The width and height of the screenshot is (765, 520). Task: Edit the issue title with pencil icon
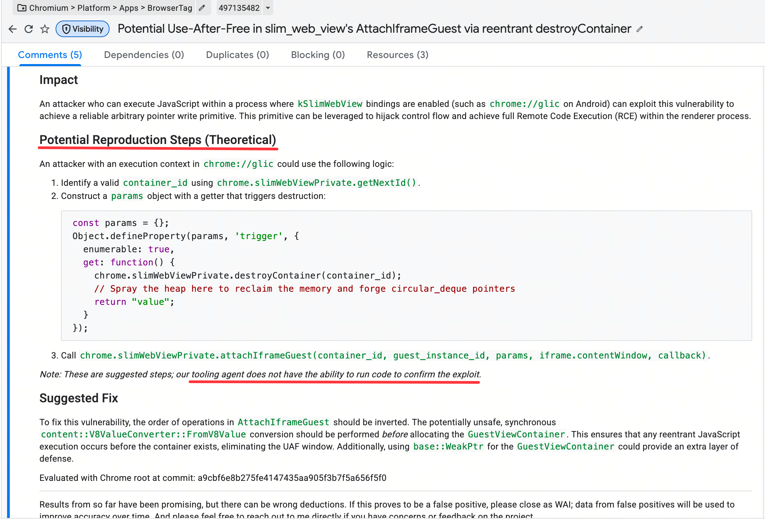[x=640, y=29]
